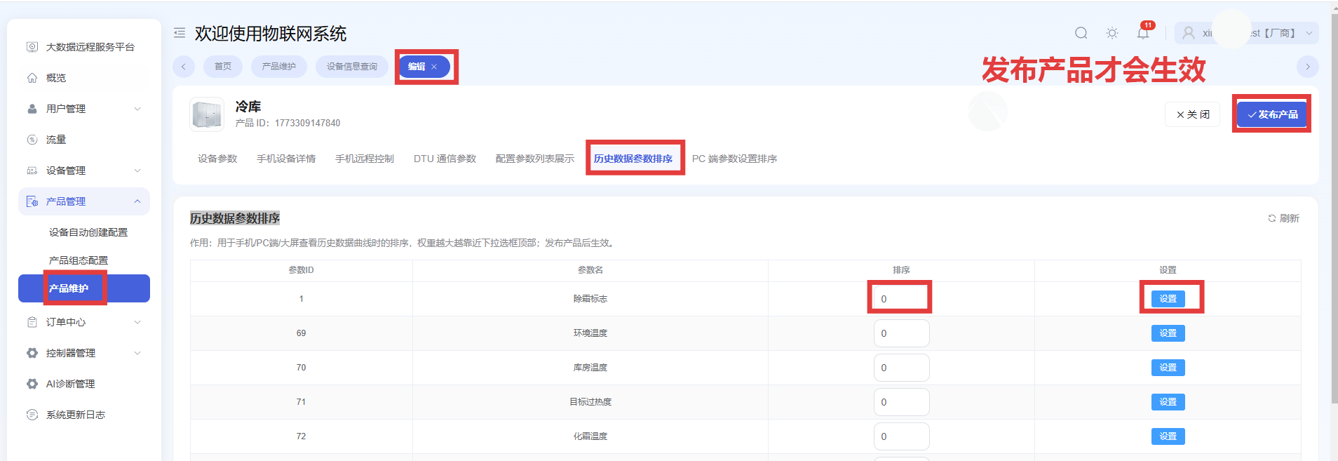Screen dimensions: 1338x461
Task: Click the 产品 ID: 1773309147840 text
Action: click(288, 123)
